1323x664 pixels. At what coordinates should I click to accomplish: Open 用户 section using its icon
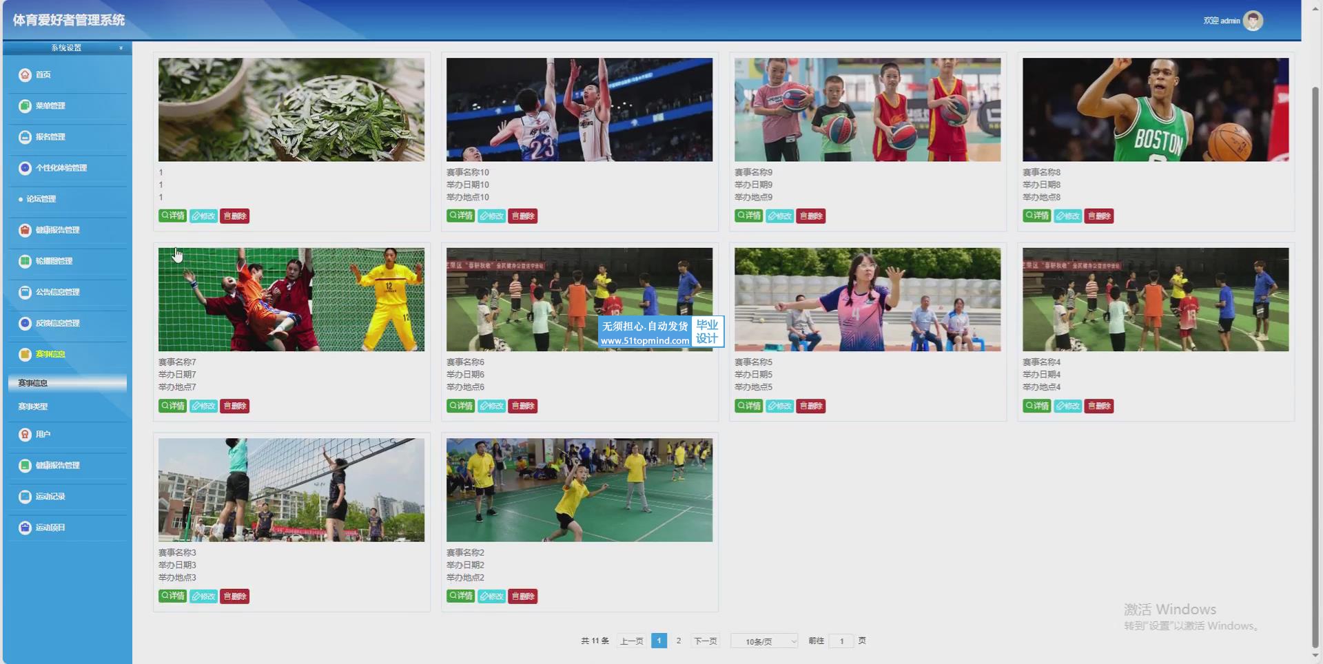click(x=25, y=435)
